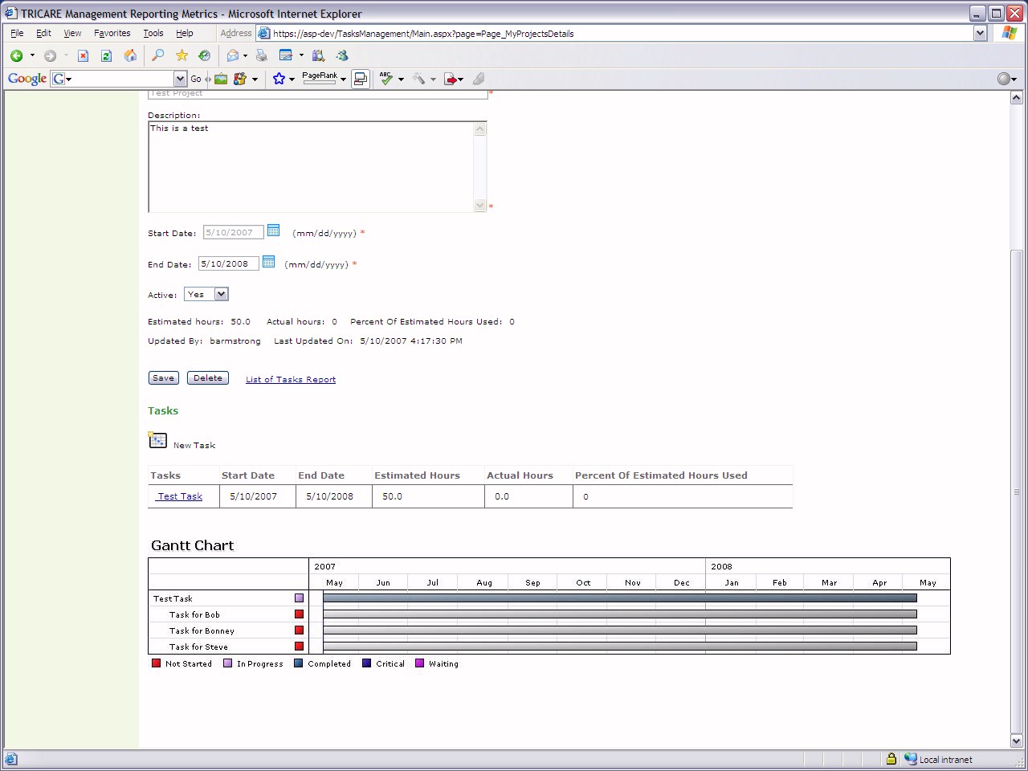Click the Print icon in toolbar

pyautogui.click(x=261, y=55)
